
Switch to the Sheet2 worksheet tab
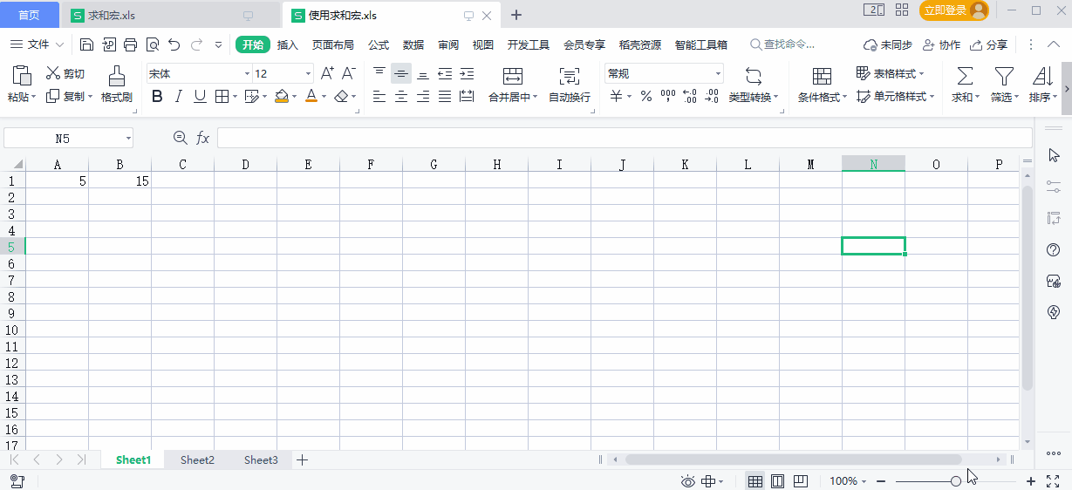click(x=197, y=460)
